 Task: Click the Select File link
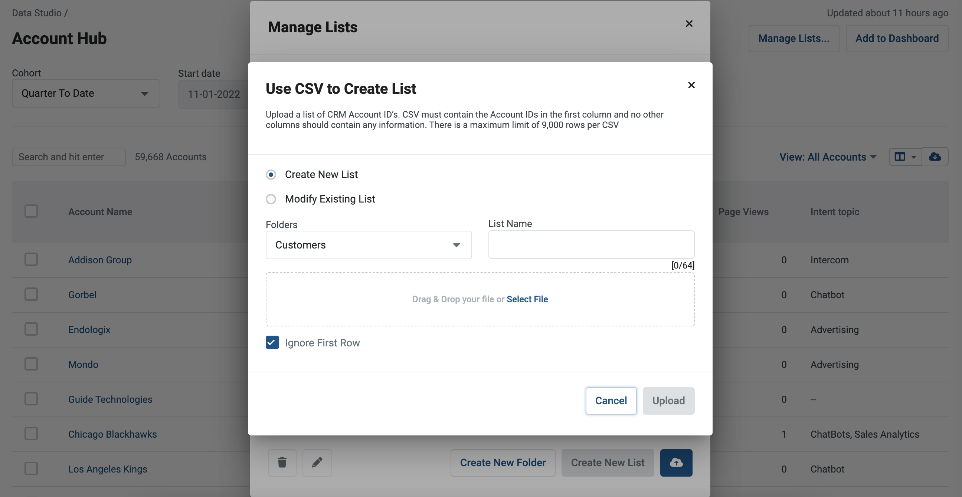pyautogui.click(x=527, y=299)
